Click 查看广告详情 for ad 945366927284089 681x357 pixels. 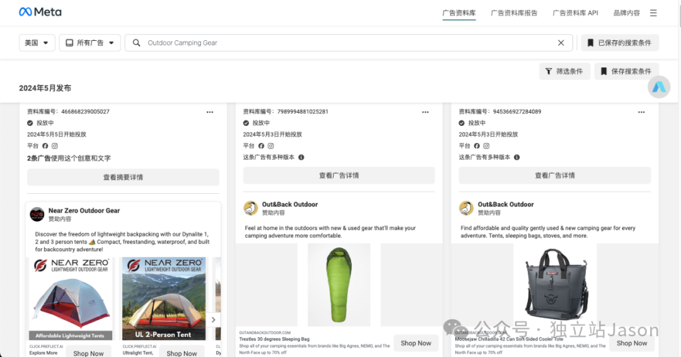pos(555,175)
